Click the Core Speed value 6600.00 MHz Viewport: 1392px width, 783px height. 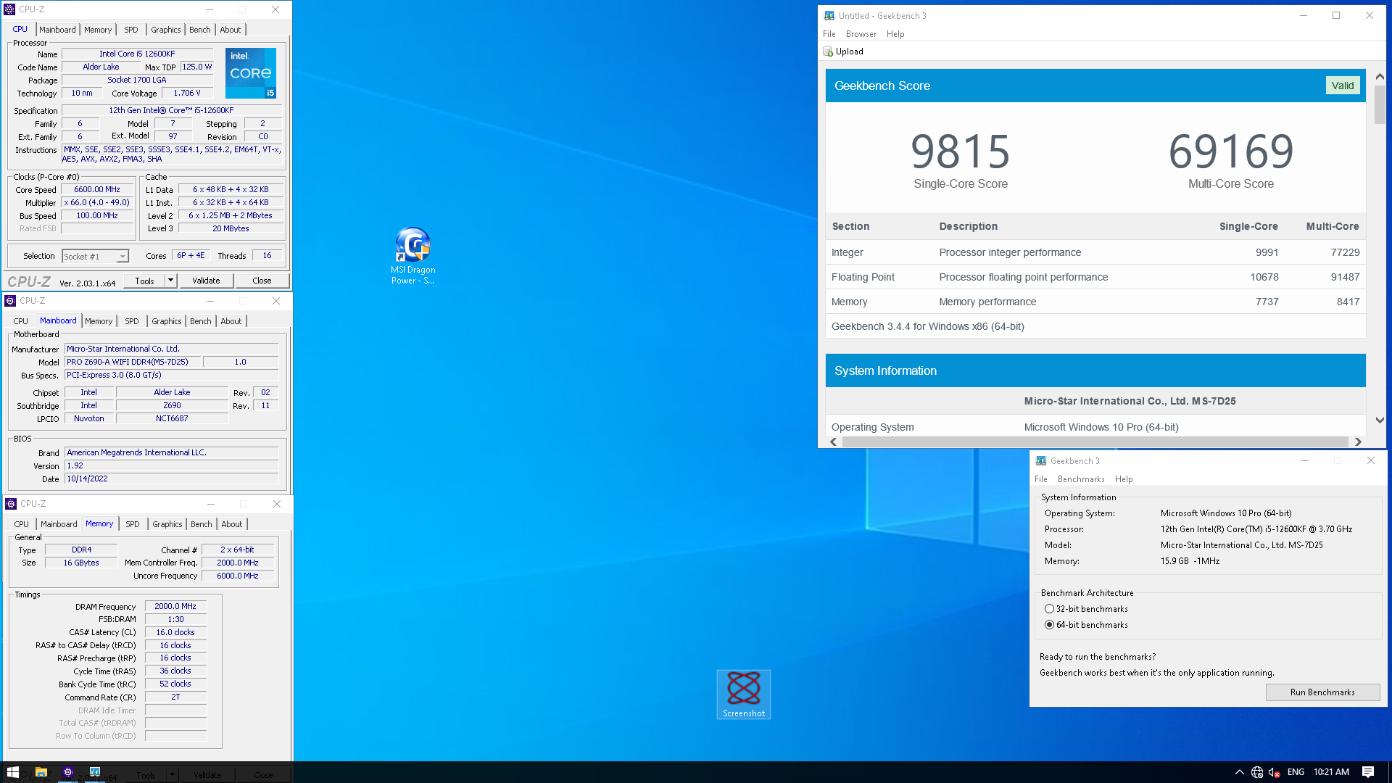click(97, 189)
